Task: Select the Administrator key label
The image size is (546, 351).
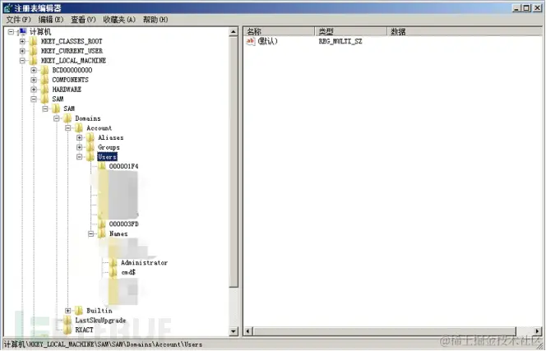Action: [144, 262]
